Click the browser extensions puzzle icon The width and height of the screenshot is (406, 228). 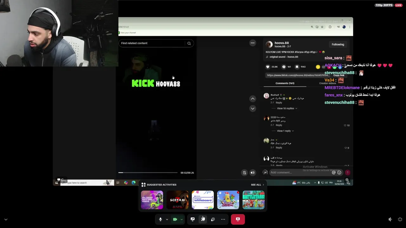tap(330, 27)
